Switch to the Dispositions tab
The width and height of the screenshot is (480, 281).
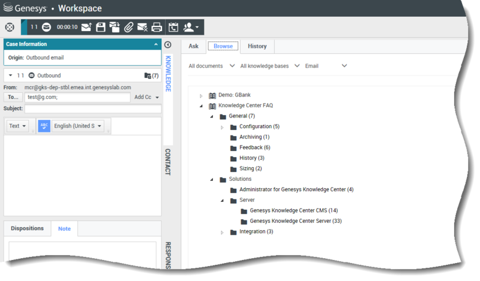pyautogui.click(x=27, y=228)
